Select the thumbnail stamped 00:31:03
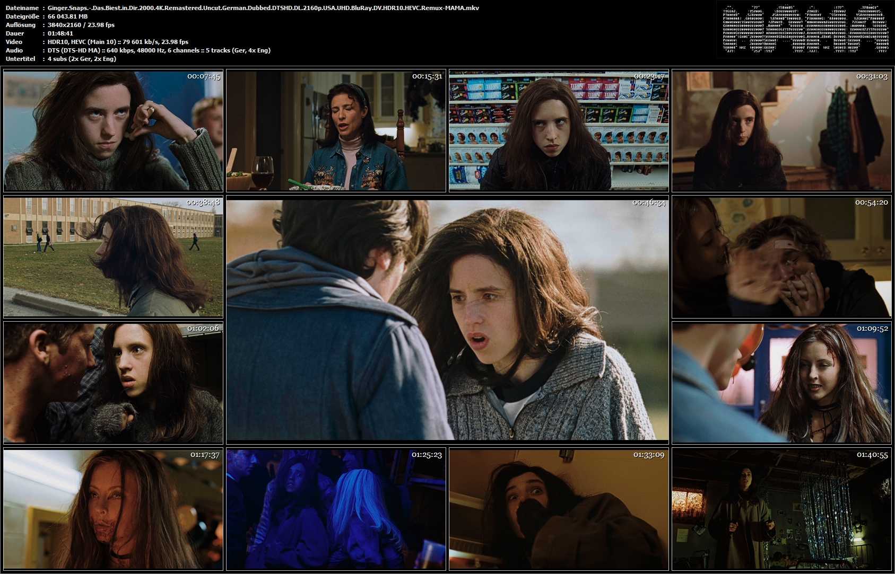The width and height of the screenshot is (895, 574). click(x=781, y=131)
